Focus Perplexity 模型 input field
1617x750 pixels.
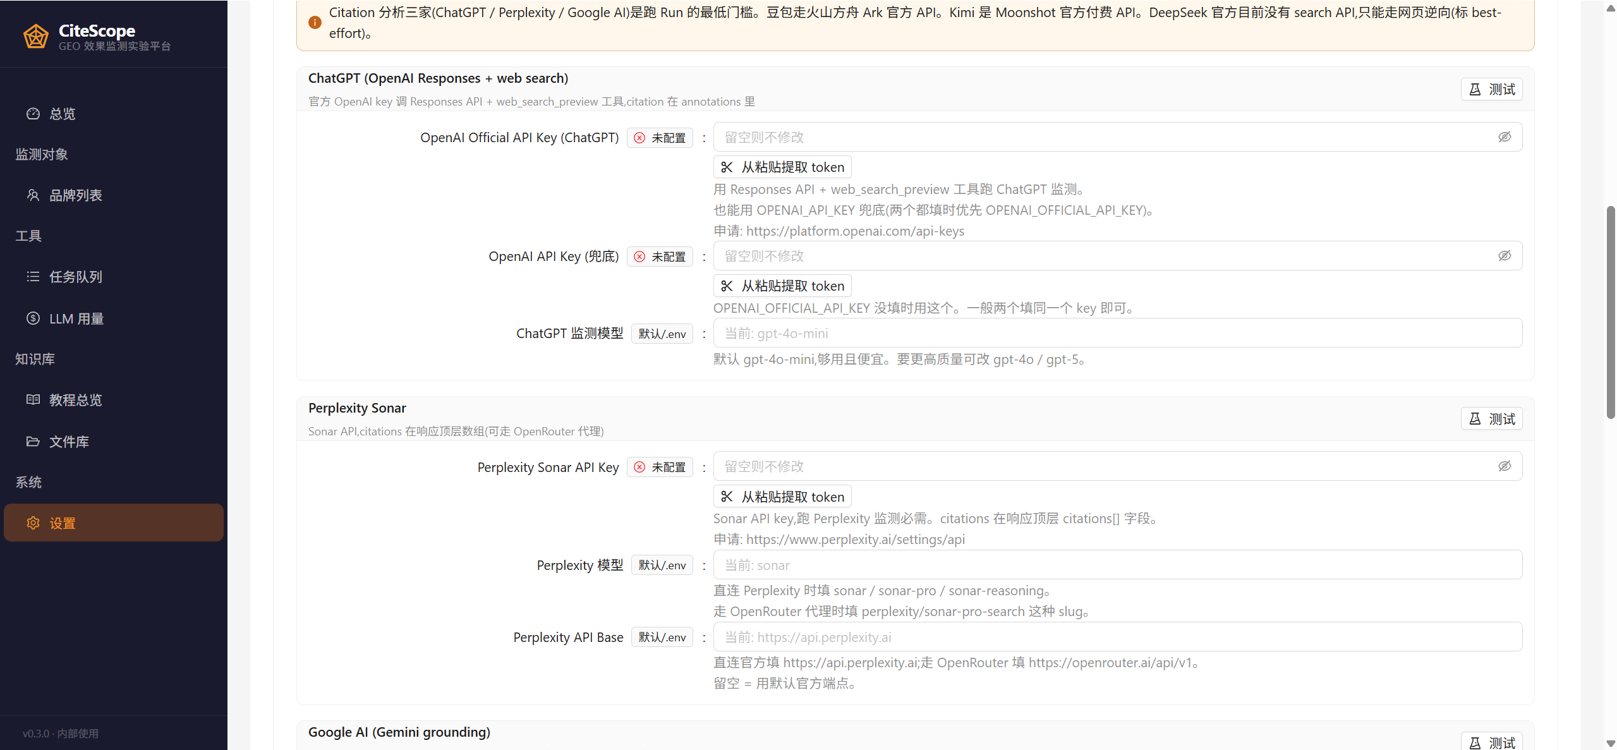pos(1117,565)
